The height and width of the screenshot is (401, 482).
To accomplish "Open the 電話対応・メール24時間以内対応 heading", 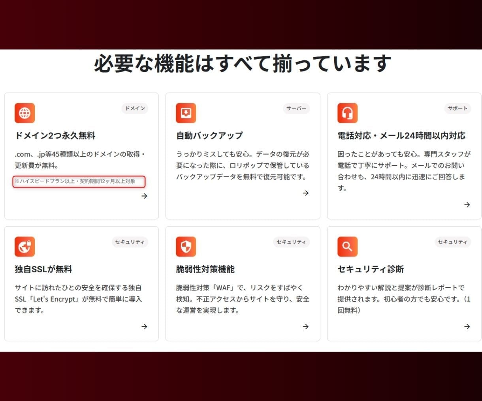I will point(401,135).
